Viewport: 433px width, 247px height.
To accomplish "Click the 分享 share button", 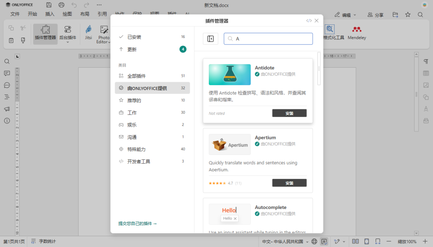I will 376,15.
